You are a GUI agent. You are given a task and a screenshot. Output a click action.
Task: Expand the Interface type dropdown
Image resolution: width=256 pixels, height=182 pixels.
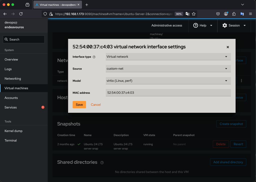click(168, 57)
